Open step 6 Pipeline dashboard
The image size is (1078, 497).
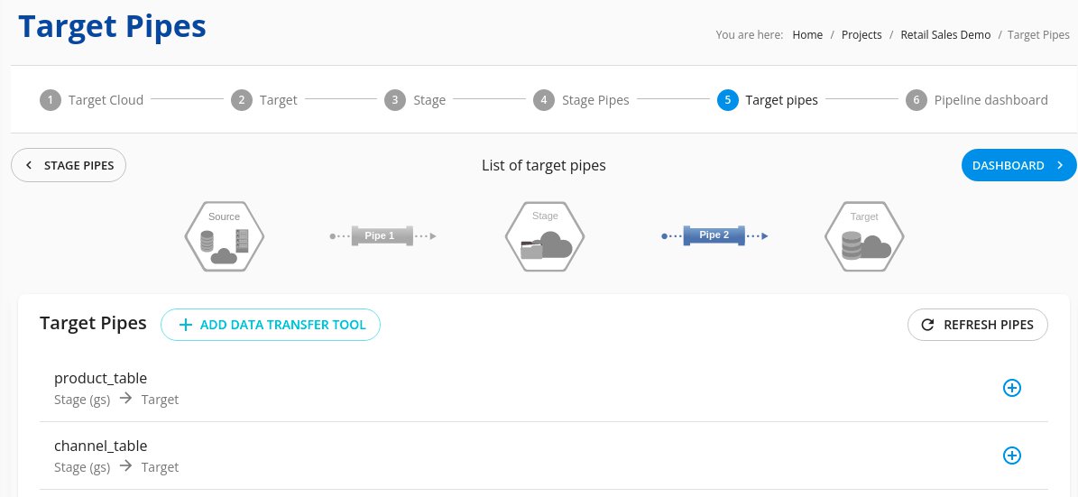point(976,100)
